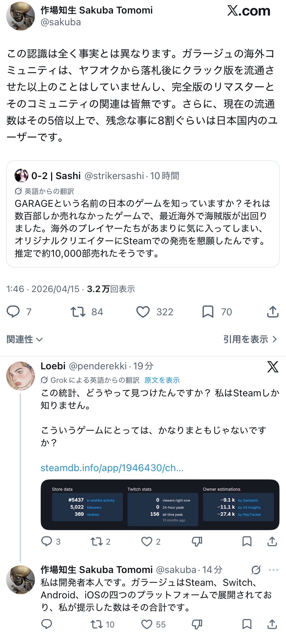Share the main post via share icon

tap(273, 312)
